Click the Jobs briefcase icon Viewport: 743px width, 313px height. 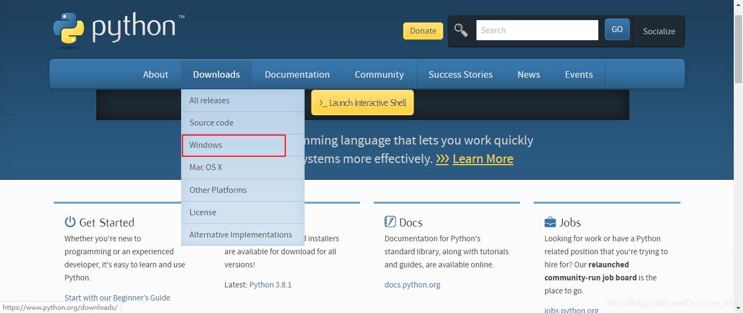pos(550,222)
